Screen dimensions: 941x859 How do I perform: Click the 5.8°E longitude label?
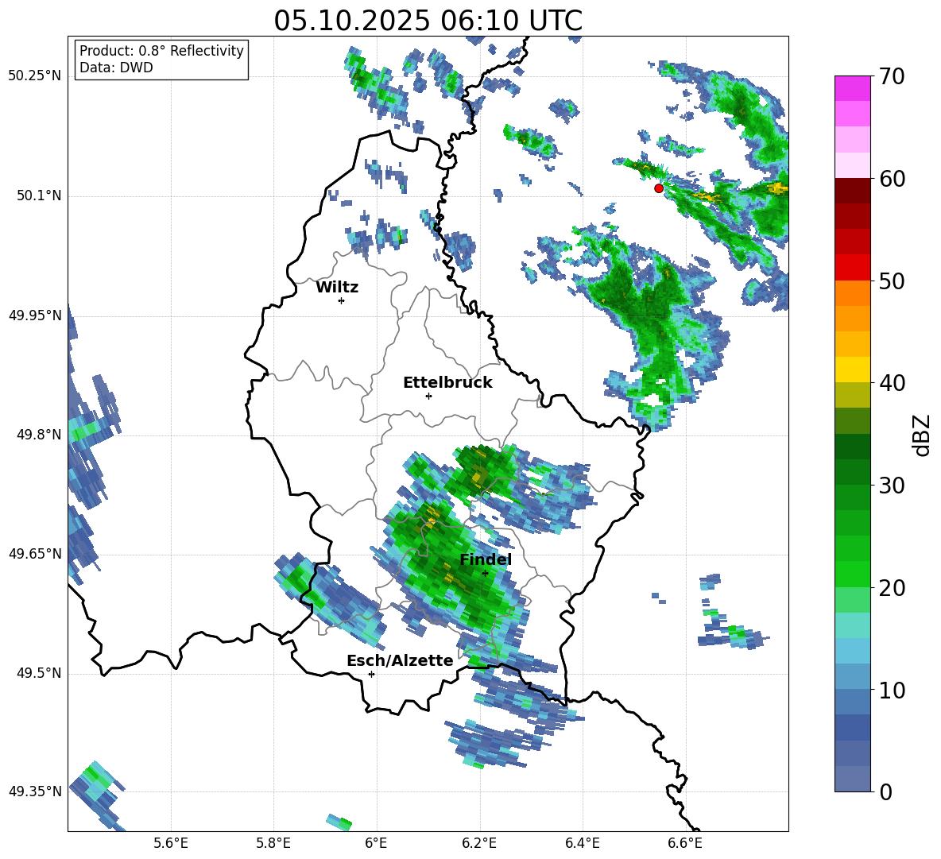(273, 843)
